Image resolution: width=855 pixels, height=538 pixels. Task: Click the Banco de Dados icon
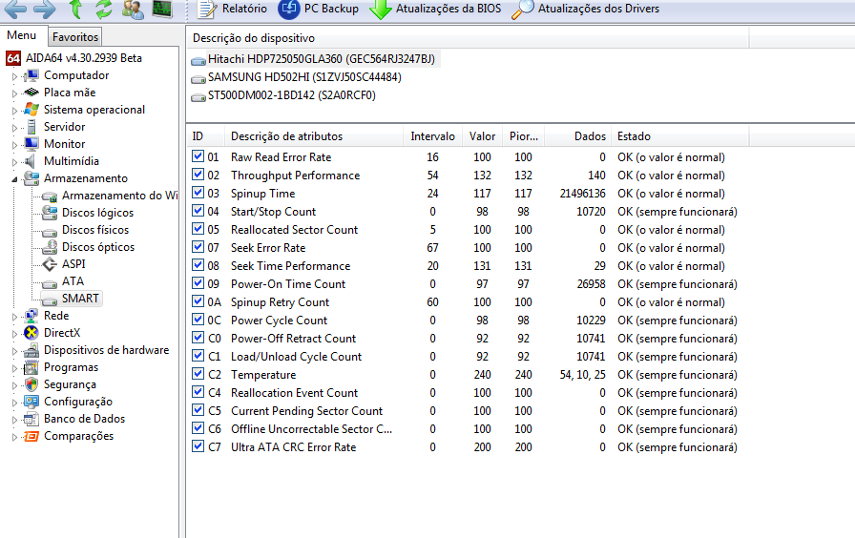(31, 419)
